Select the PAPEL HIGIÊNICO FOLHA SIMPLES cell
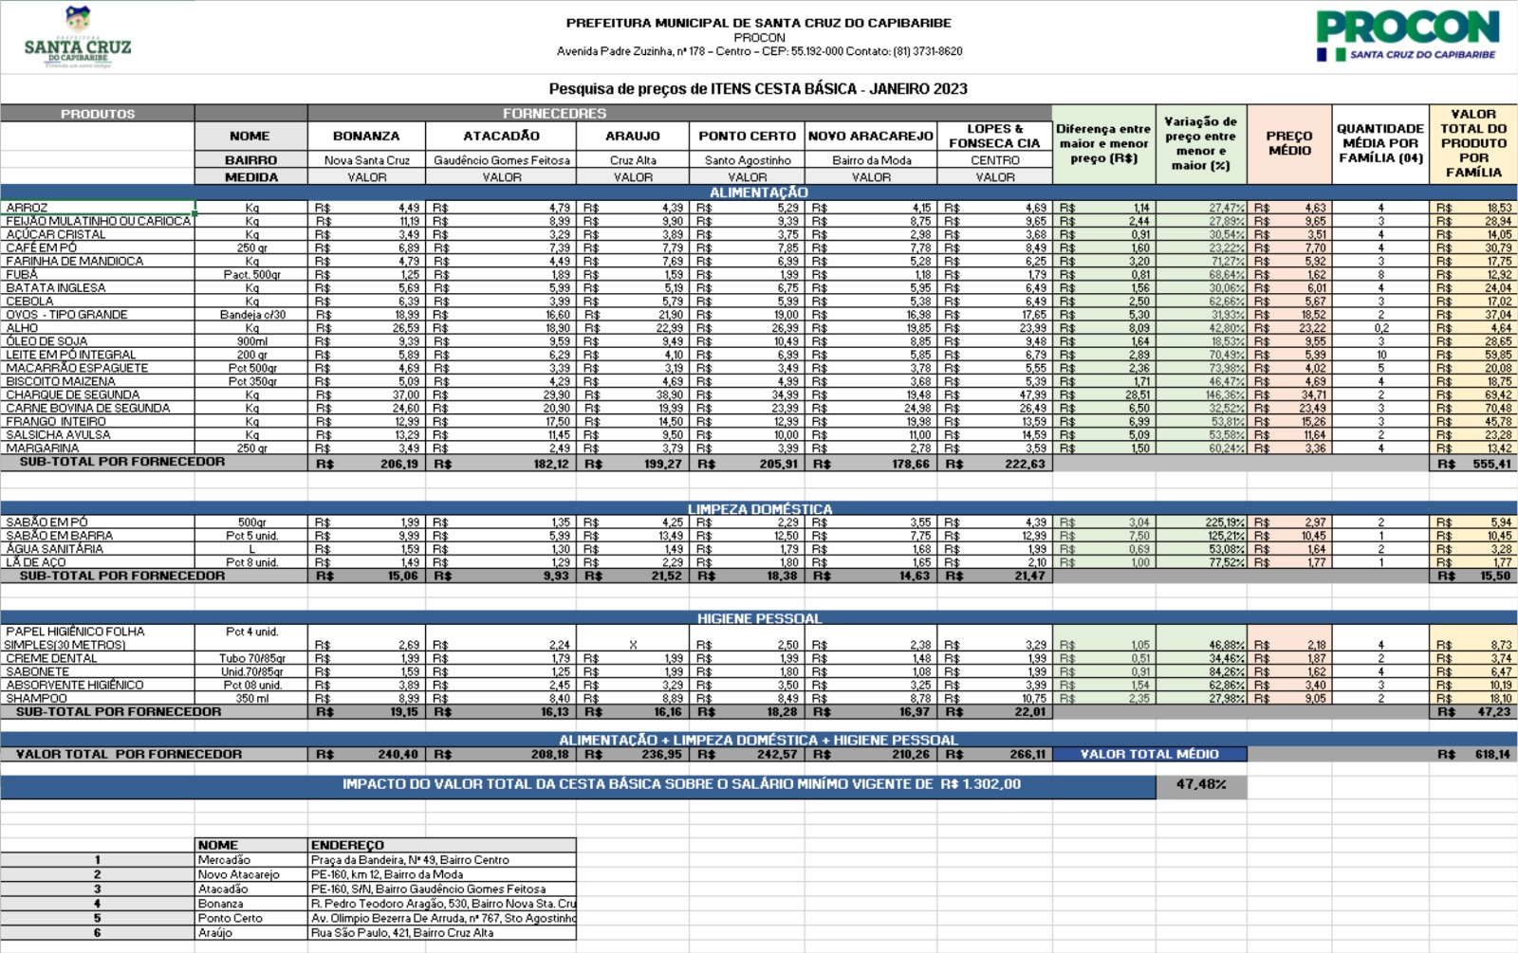 [98, 638]
